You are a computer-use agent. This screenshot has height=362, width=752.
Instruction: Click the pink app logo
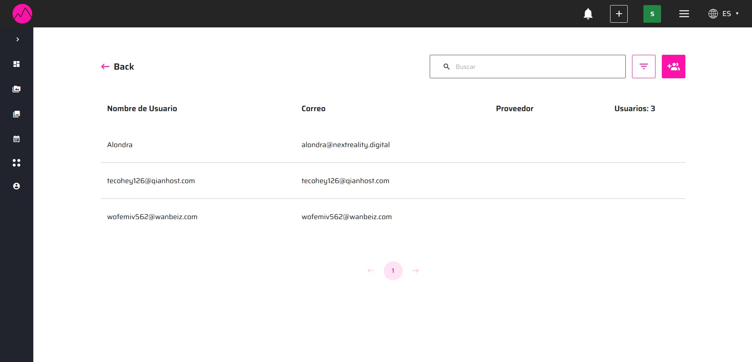tap(22, 14)
